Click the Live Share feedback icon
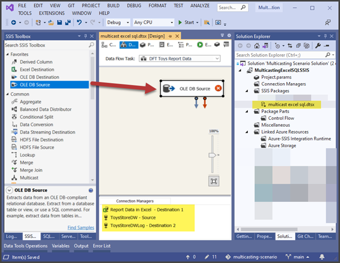The image size is (340, 263). coord(328,23)
